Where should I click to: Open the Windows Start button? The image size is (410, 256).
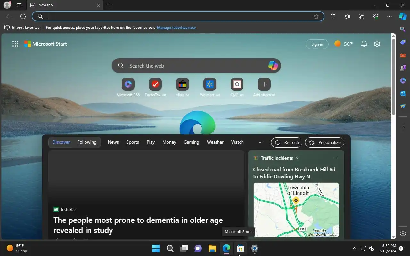pyautogui.click(x=156, y=248)
